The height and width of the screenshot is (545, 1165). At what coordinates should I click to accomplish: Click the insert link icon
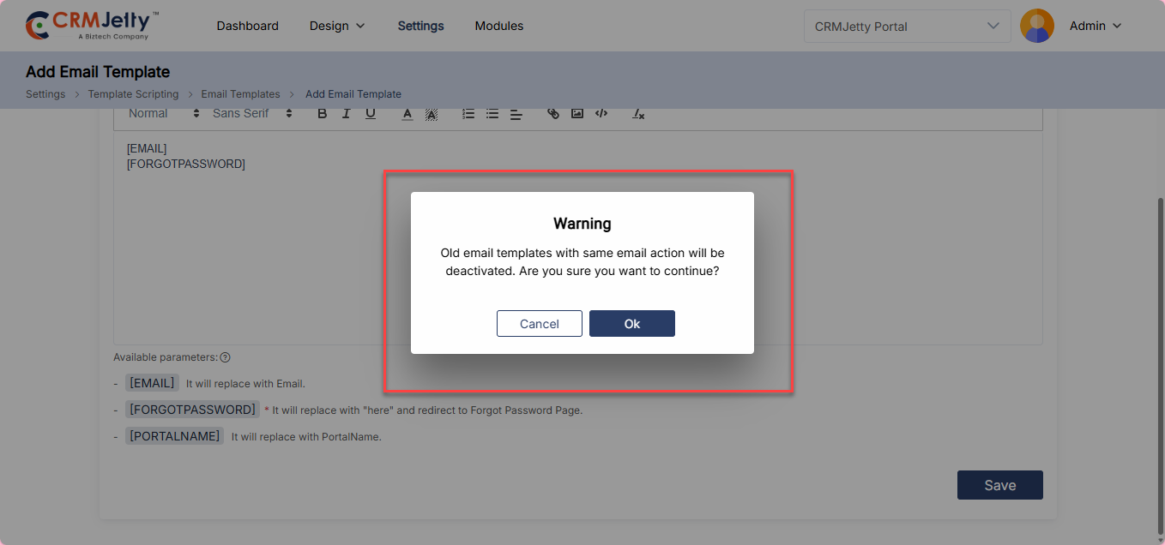[x=553, y=114]
